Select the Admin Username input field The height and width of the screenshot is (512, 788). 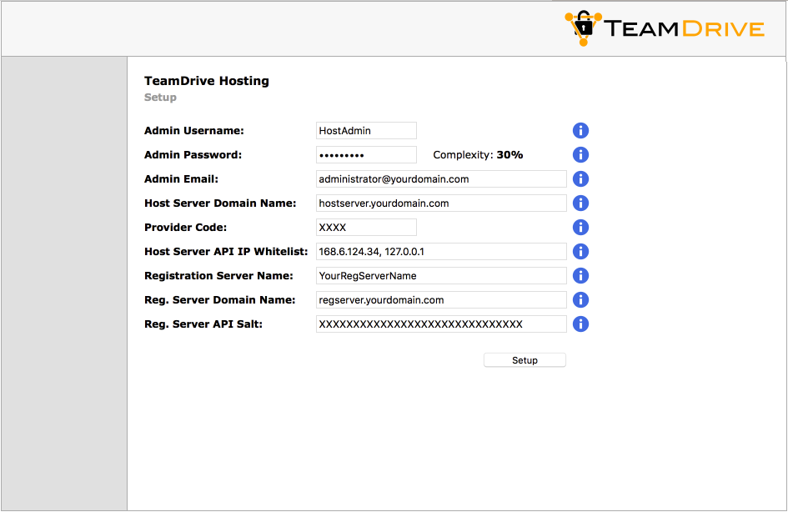coord(366,130)
